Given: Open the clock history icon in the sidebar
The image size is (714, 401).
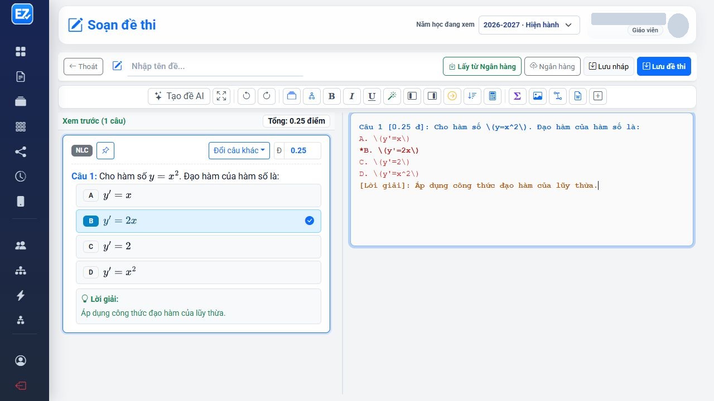Looking at the screenshot, I should coord(21,177).
